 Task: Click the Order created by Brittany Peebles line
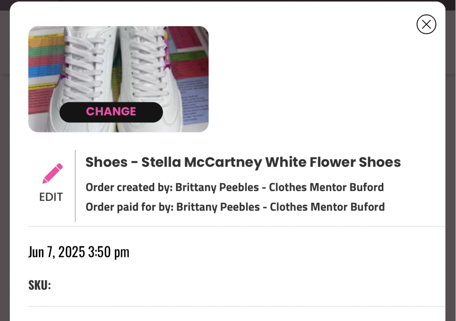click(x=234, y=187)
